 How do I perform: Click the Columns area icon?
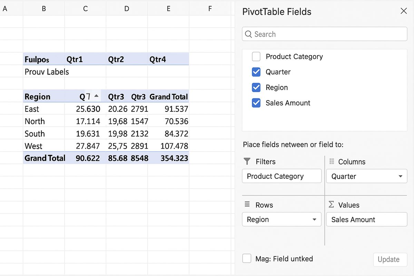[x=332, y=161]
